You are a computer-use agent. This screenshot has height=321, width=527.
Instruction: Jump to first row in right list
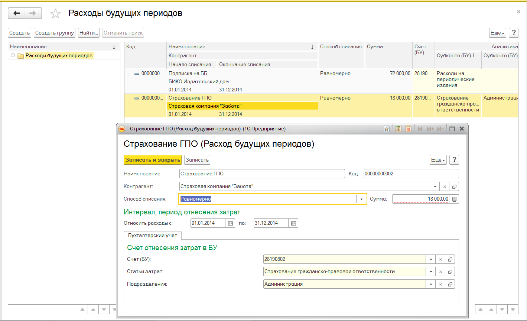tap(481, 309)
